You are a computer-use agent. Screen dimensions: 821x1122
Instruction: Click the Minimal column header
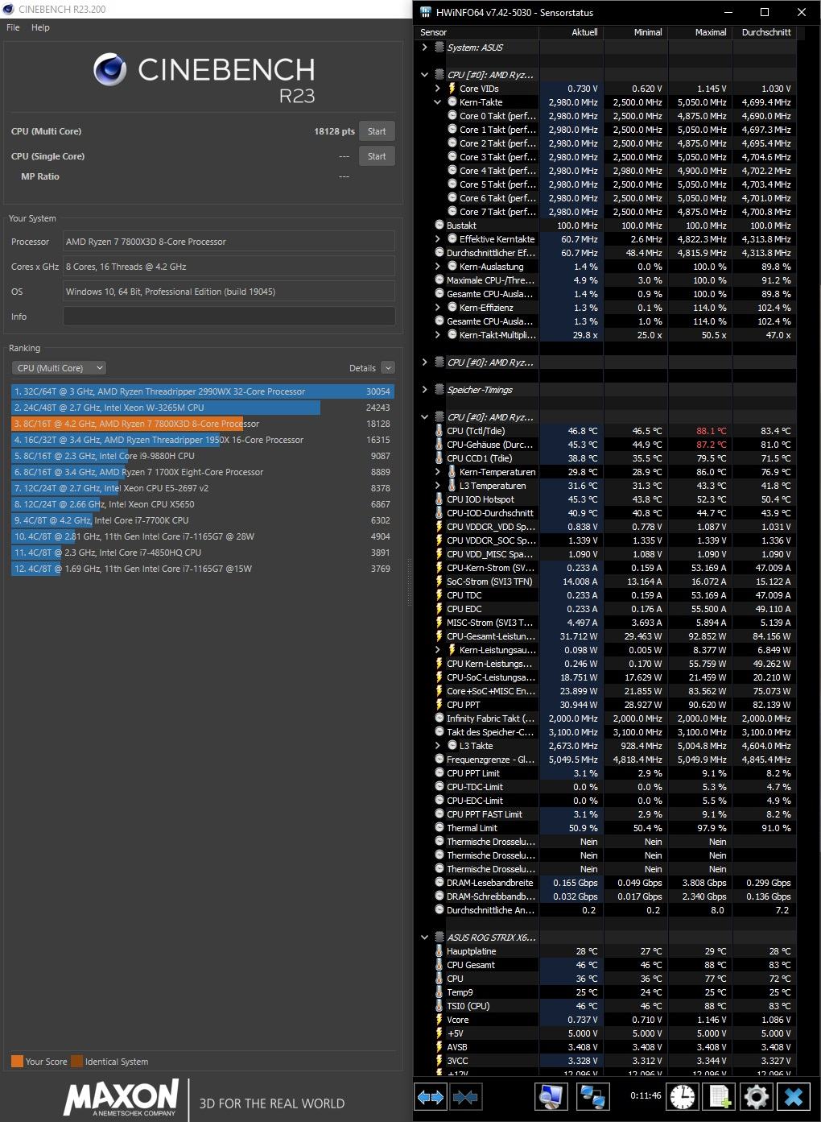635,32
